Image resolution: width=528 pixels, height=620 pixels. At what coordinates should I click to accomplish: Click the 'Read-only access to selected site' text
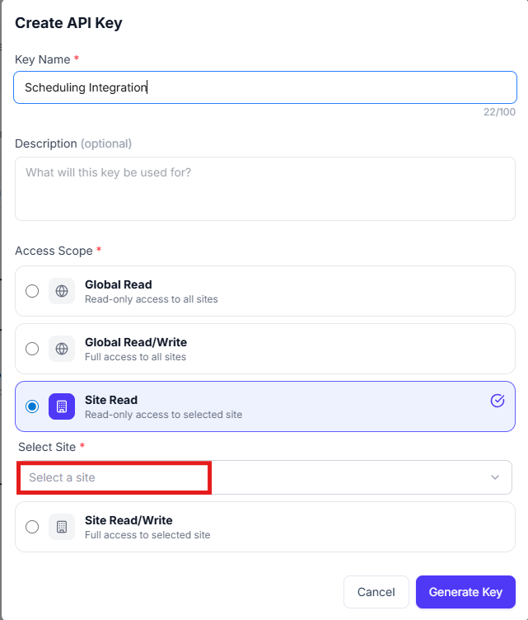(x=163, y=415)
